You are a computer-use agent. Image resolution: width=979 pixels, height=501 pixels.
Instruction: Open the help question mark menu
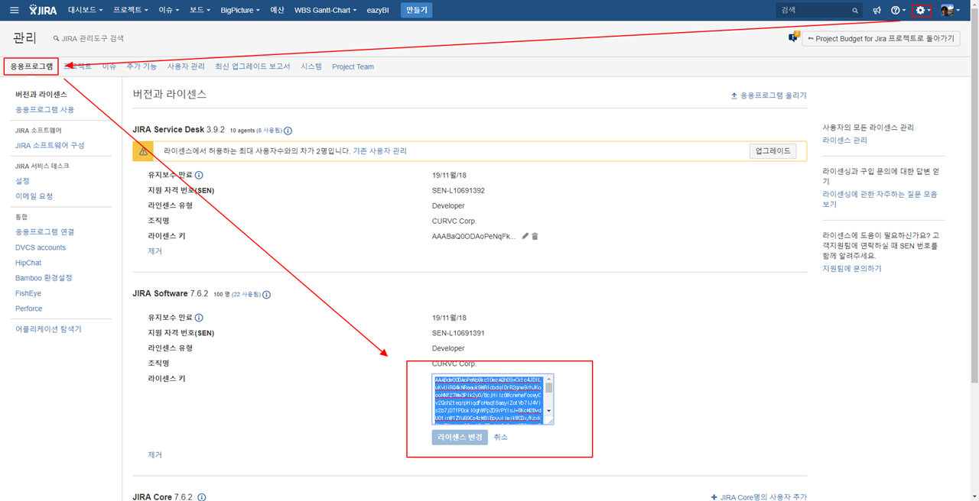pos(898,11)
